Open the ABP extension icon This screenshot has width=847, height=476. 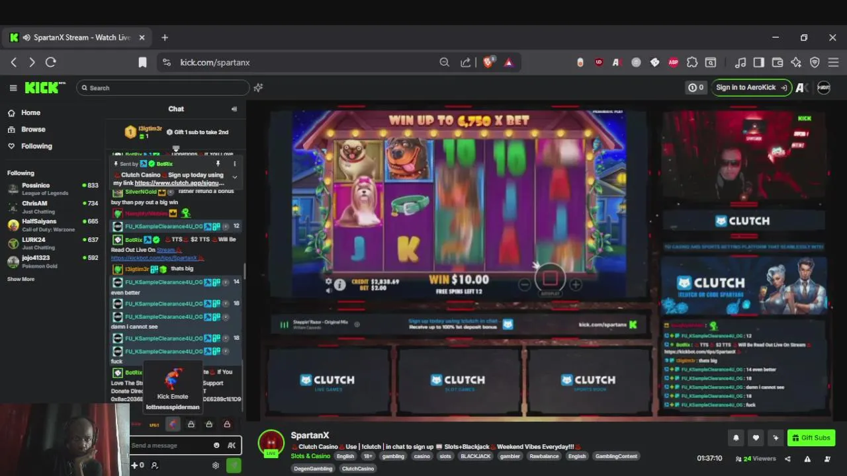click(673, 62)
